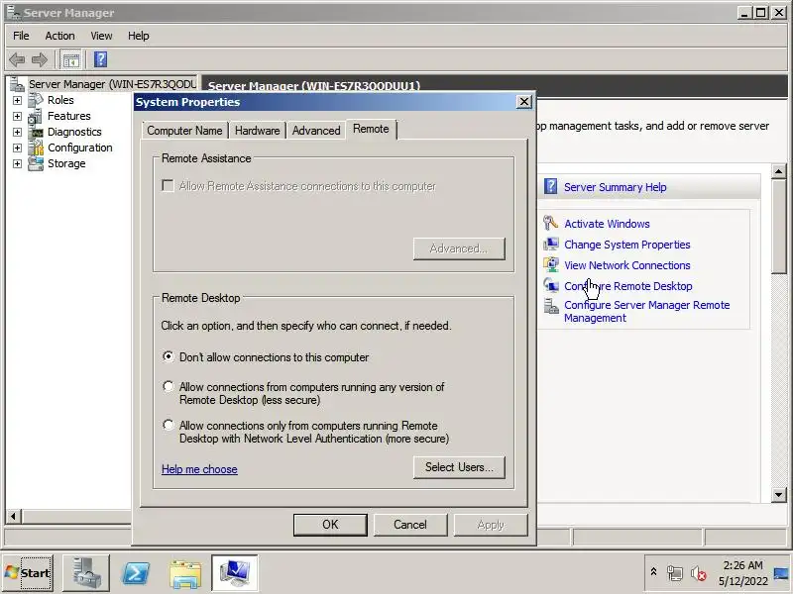
Task: Open Windows Explorer from the taskbar
Action: [185, 573]
